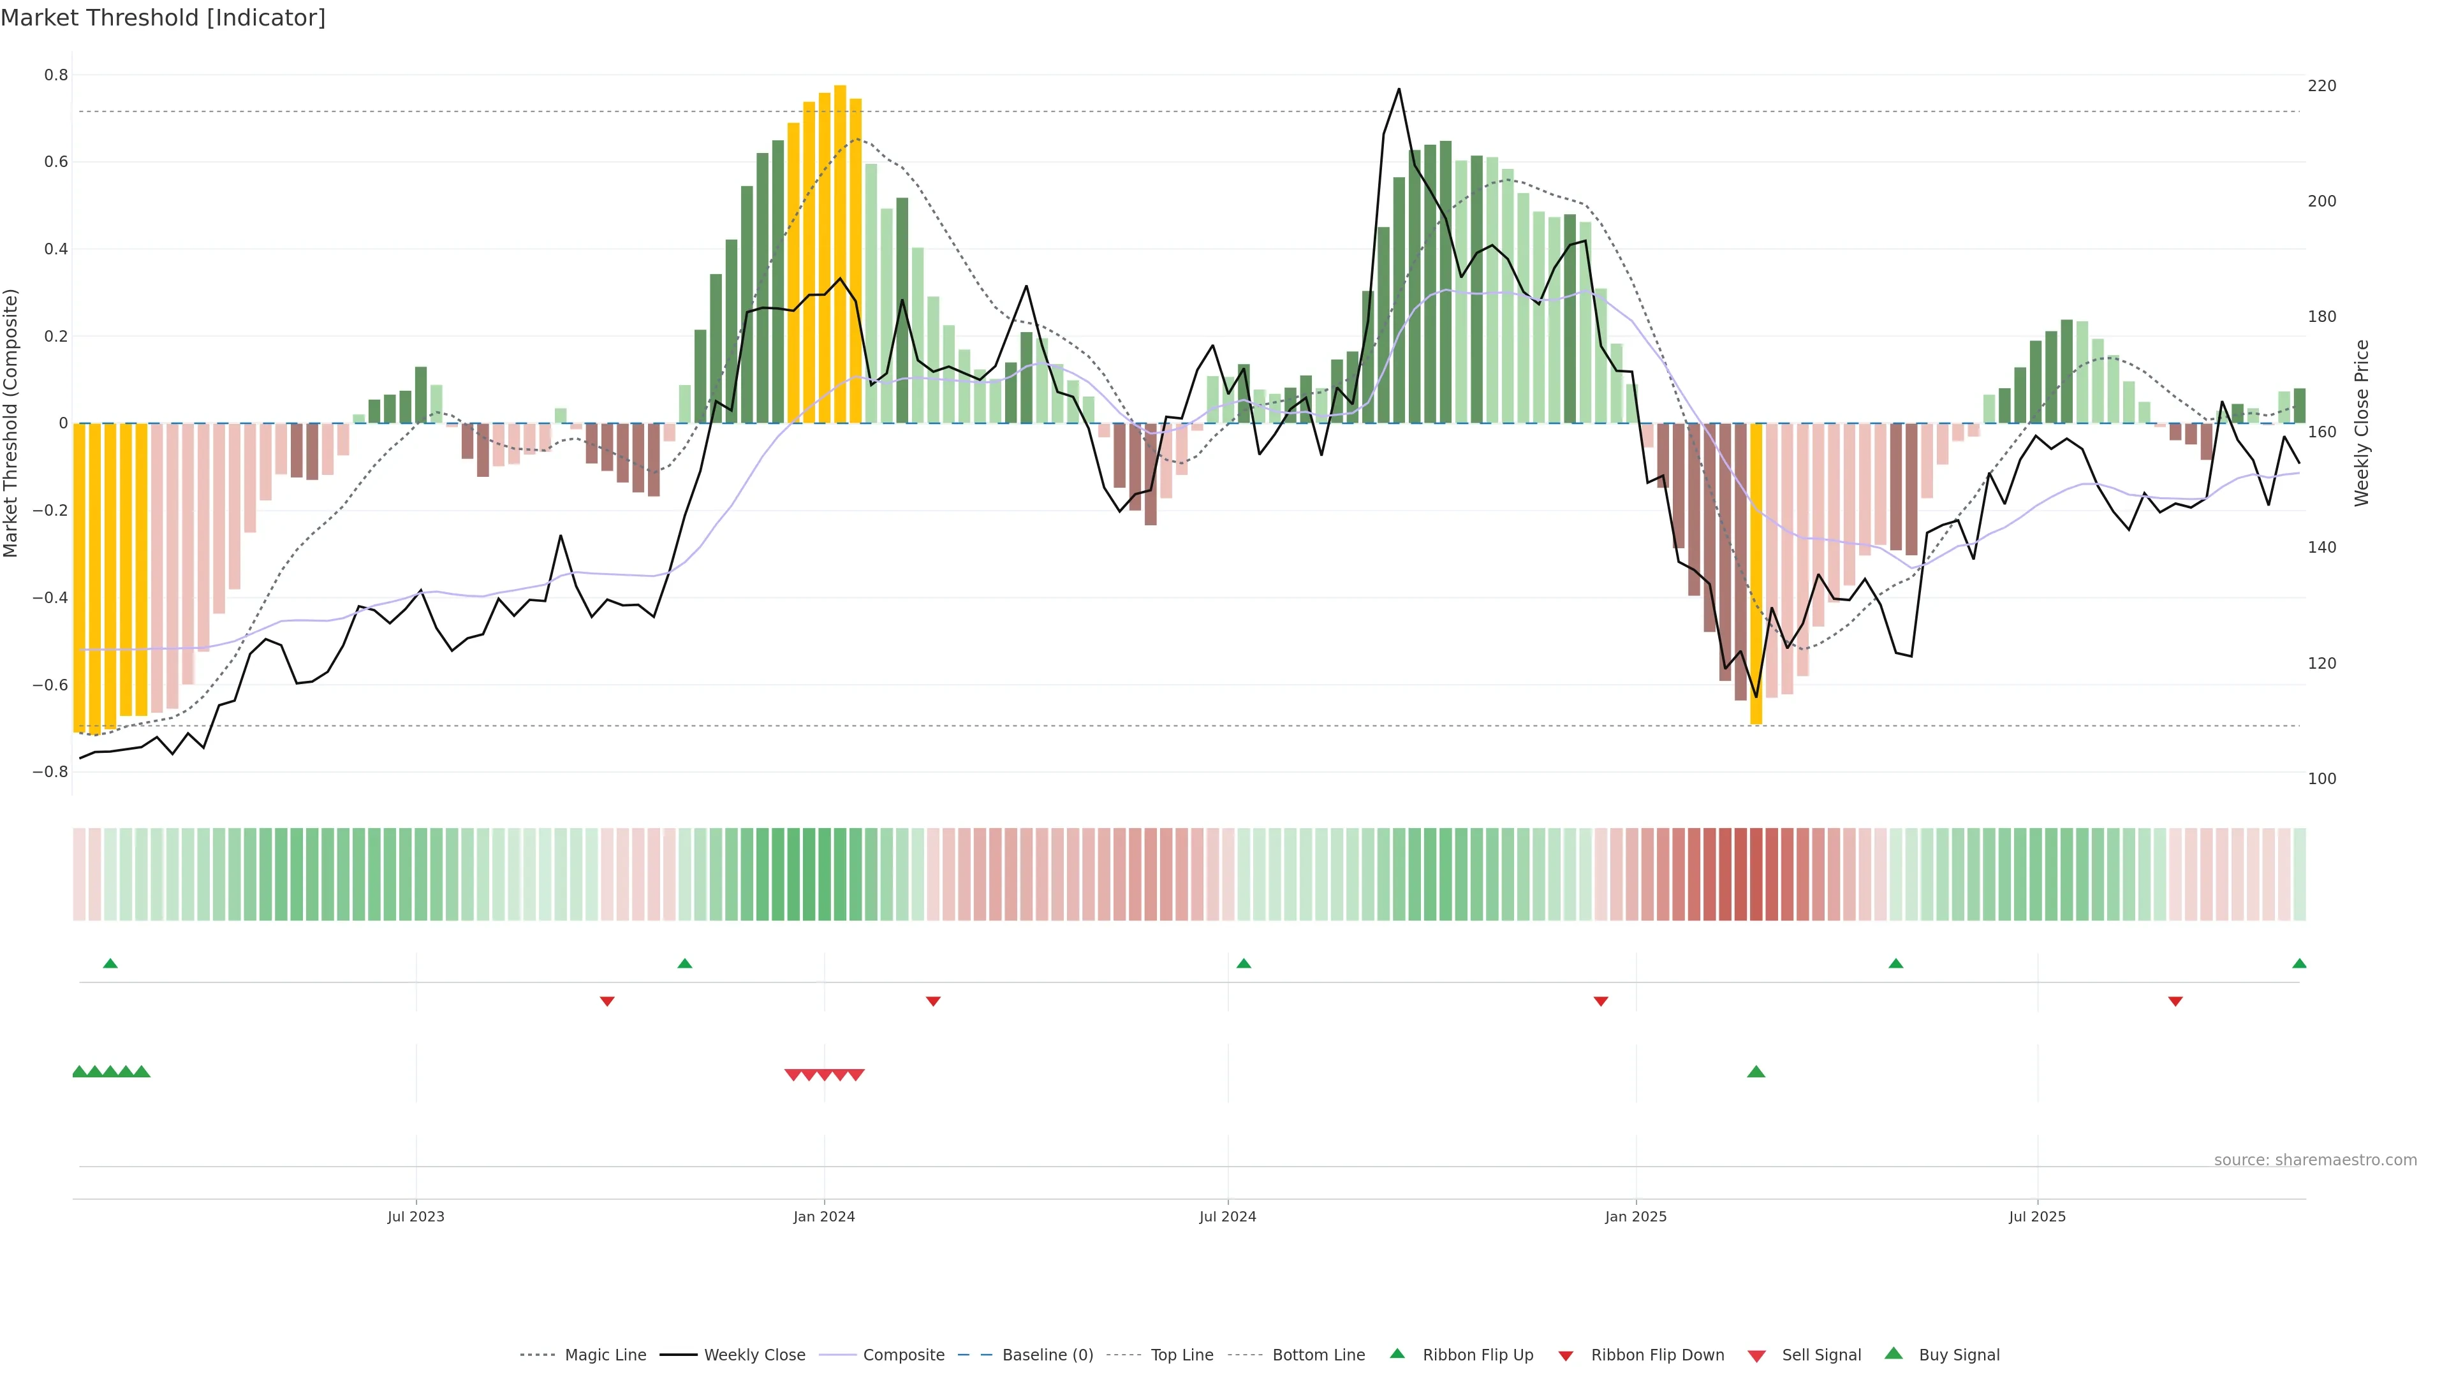Hide the Bottom Line legend series
Screen dimensions: 2449x1377
click(1318, 1355)
